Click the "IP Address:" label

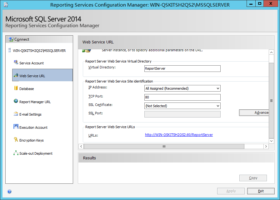(x=98, y=87)
